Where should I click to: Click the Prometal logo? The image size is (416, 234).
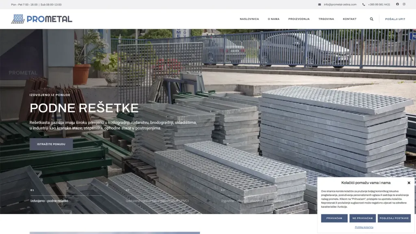(42, 19)
